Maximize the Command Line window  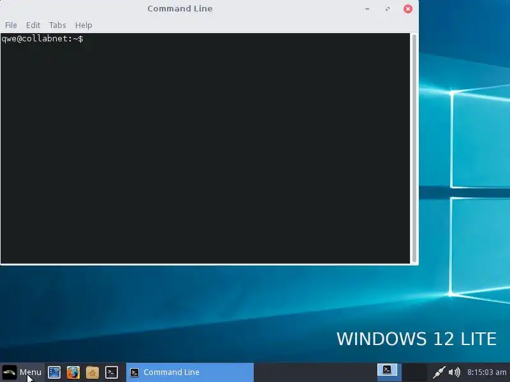click(x=388, y=9)
